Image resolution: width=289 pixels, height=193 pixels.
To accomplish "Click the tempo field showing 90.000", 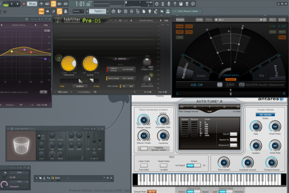I will (32, 4).
